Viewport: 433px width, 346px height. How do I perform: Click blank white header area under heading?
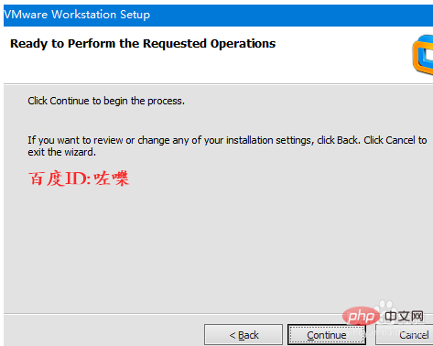click(183, 67)
